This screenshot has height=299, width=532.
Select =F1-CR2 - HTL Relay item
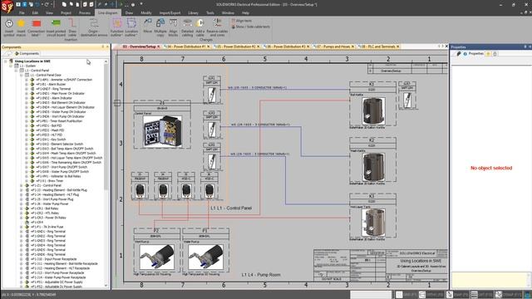click(x=45, y=213)
